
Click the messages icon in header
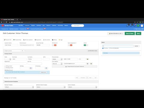(131, 25)
